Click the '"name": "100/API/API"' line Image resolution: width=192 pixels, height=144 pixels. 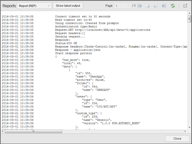99,106
